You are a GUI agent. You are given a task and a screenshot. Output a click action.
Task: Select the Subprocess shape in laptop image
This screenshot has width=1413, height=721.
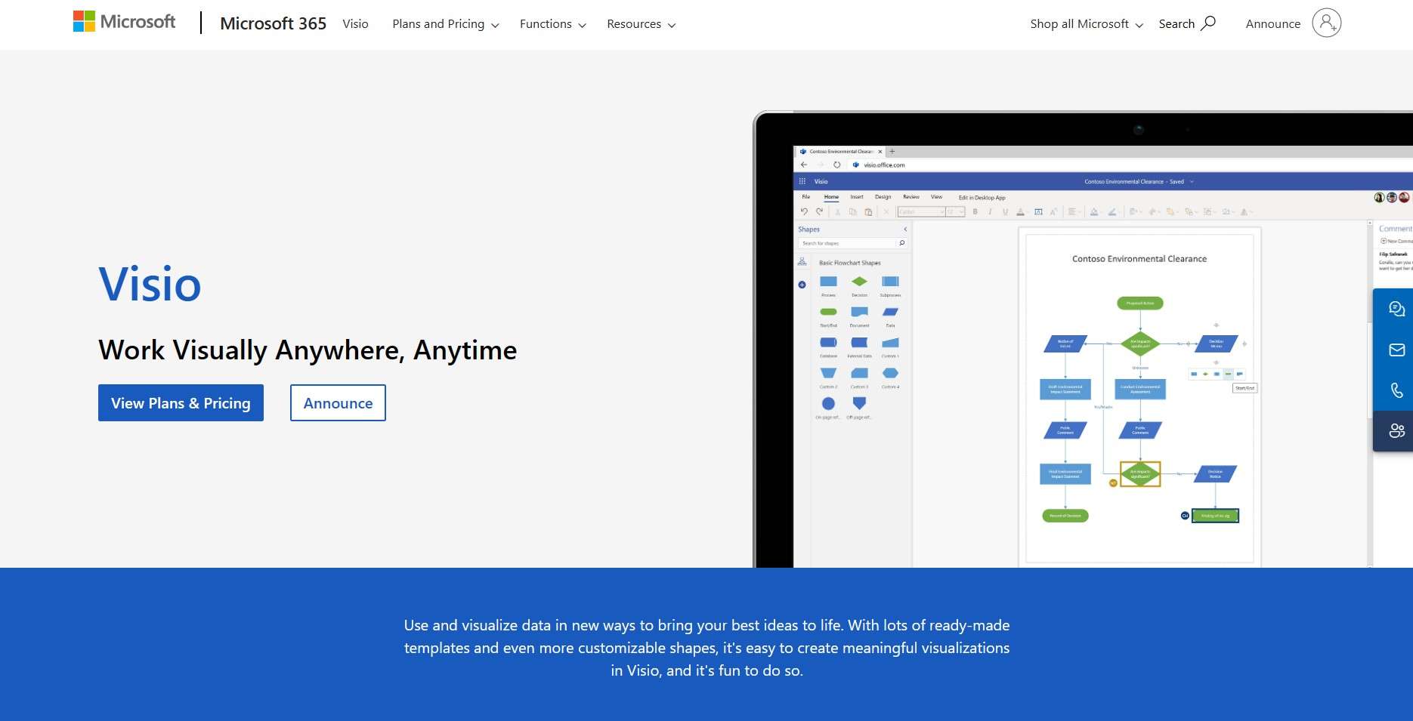(890, 282)
